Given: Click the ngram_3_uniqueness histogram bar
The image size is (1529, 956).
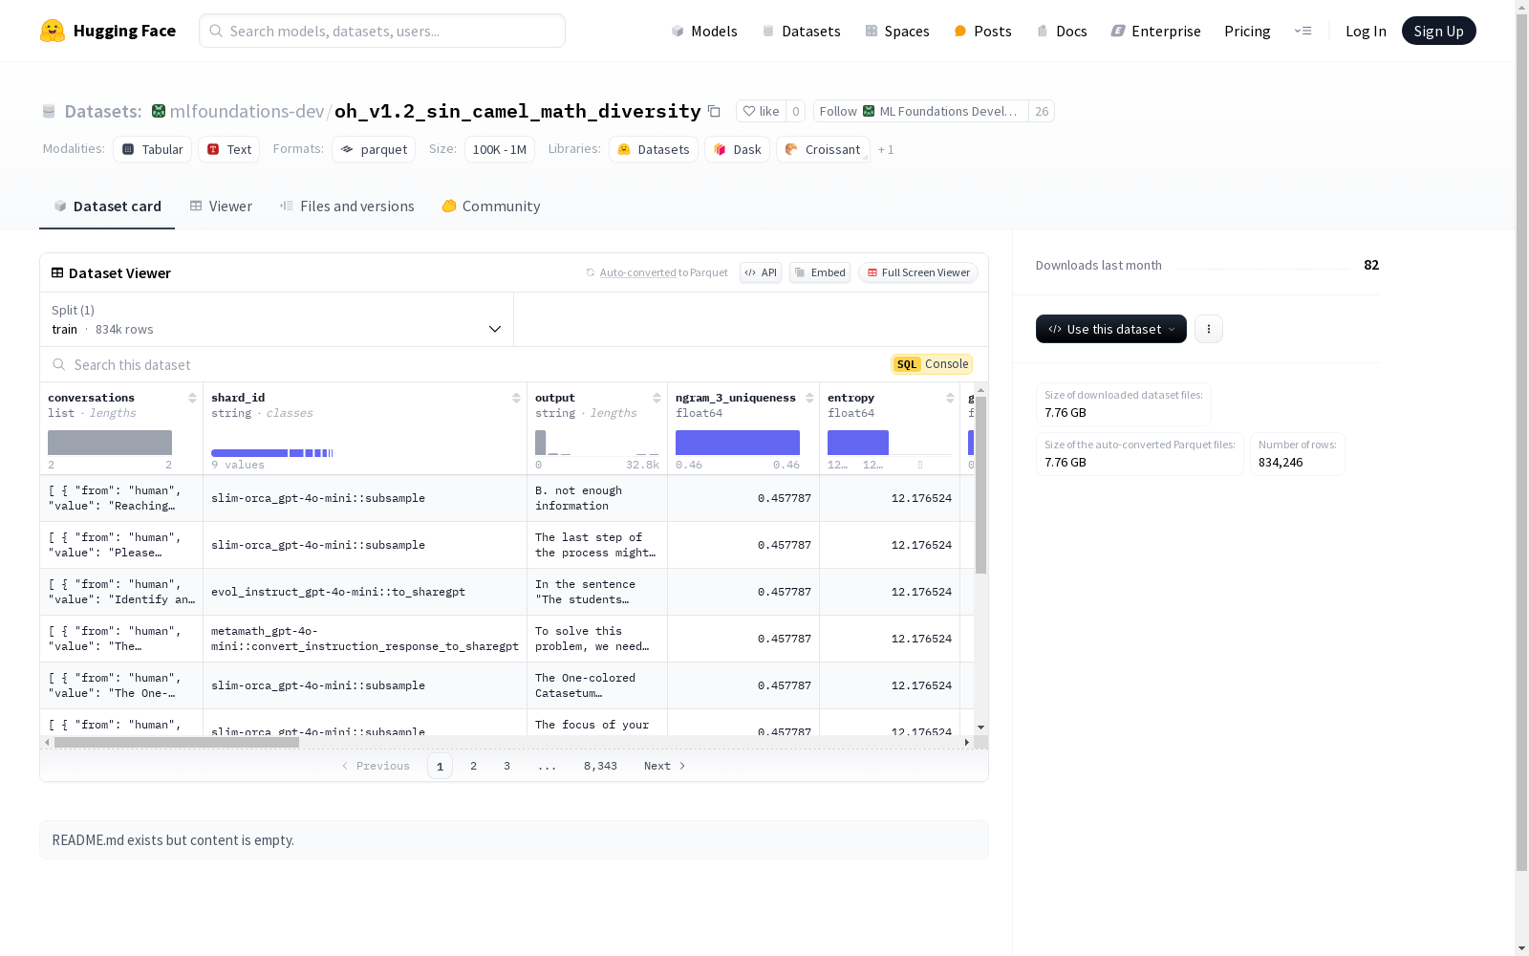Looking at the screenshot, I should 738,443.
